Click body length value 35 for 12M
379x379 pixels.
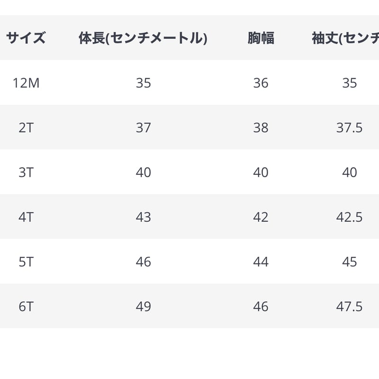click(x=144, y=83)
